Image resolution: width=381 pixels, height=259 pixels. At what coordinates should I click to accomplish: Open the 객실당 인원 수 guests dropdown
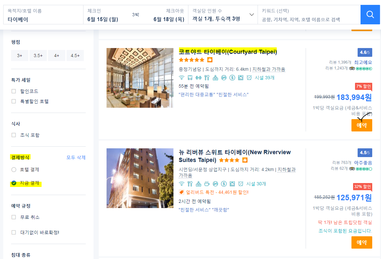[x=223, y=15]
